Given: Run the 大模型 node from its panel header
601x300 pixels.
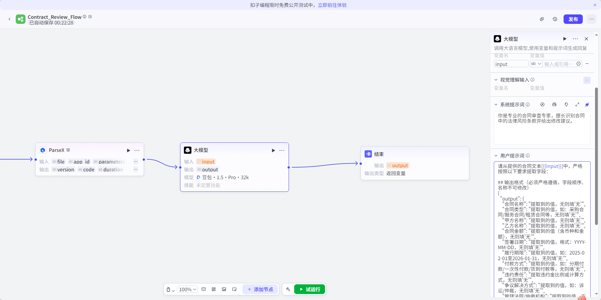Looking at the screenshot, I should tap(564, 39).
